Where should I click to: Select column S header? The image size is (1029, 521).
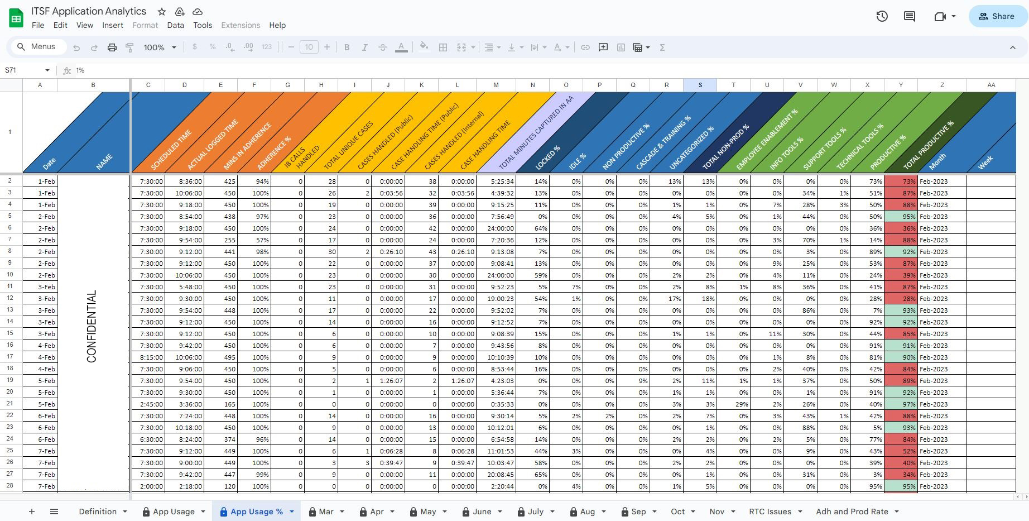click(x=700, y=85)
